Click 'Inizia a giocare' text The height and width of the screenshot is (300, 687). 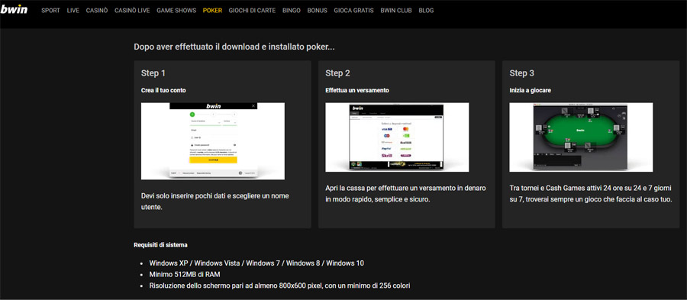(x=531, y=90)
